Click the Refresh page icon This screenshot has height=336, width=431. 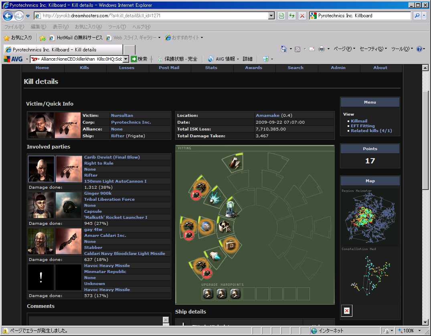click(291, 16)
